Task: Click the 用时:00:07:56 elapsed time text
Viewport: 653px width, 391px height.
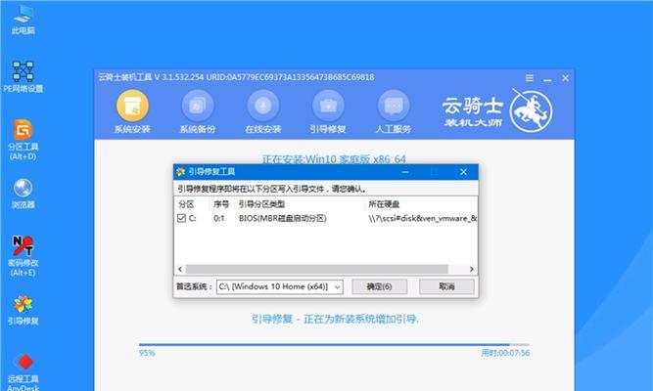Action: pyautogui.click(x=505, y=353)
